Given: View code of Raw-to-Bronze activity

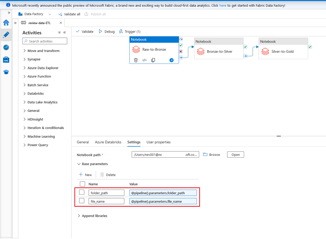Looking at the screenshot, I should (144, 60).
